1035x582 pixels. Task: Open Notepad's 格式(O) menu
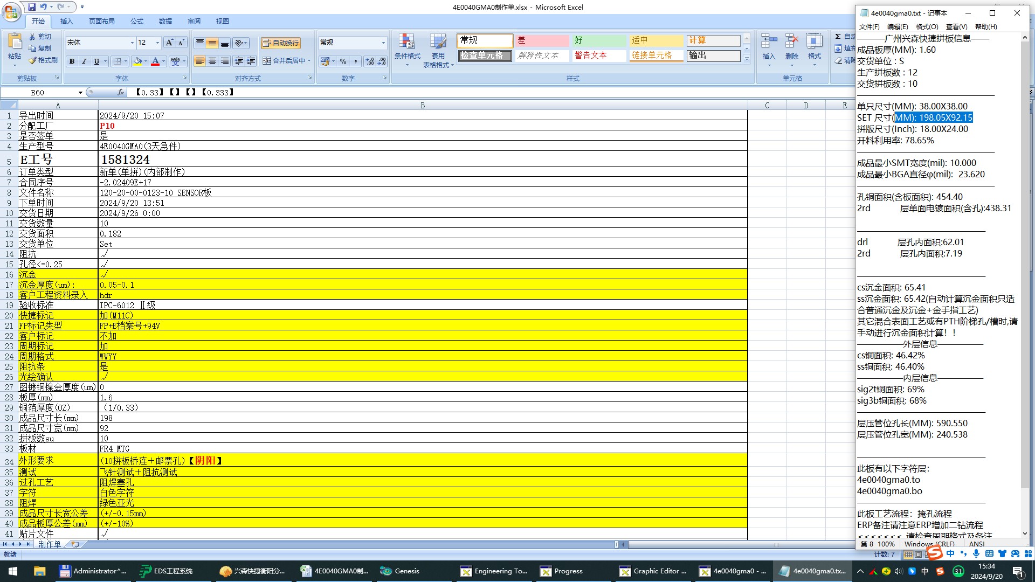tap(927, 26)
